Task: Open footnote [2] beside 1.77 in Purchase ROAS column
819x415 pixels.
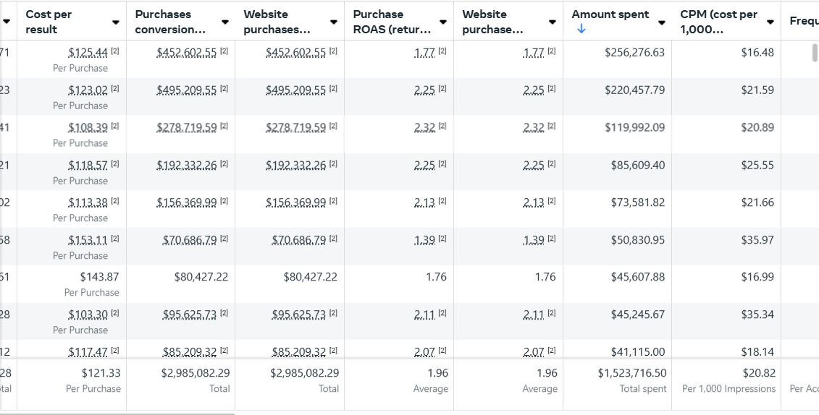Action: pos(442,51)
